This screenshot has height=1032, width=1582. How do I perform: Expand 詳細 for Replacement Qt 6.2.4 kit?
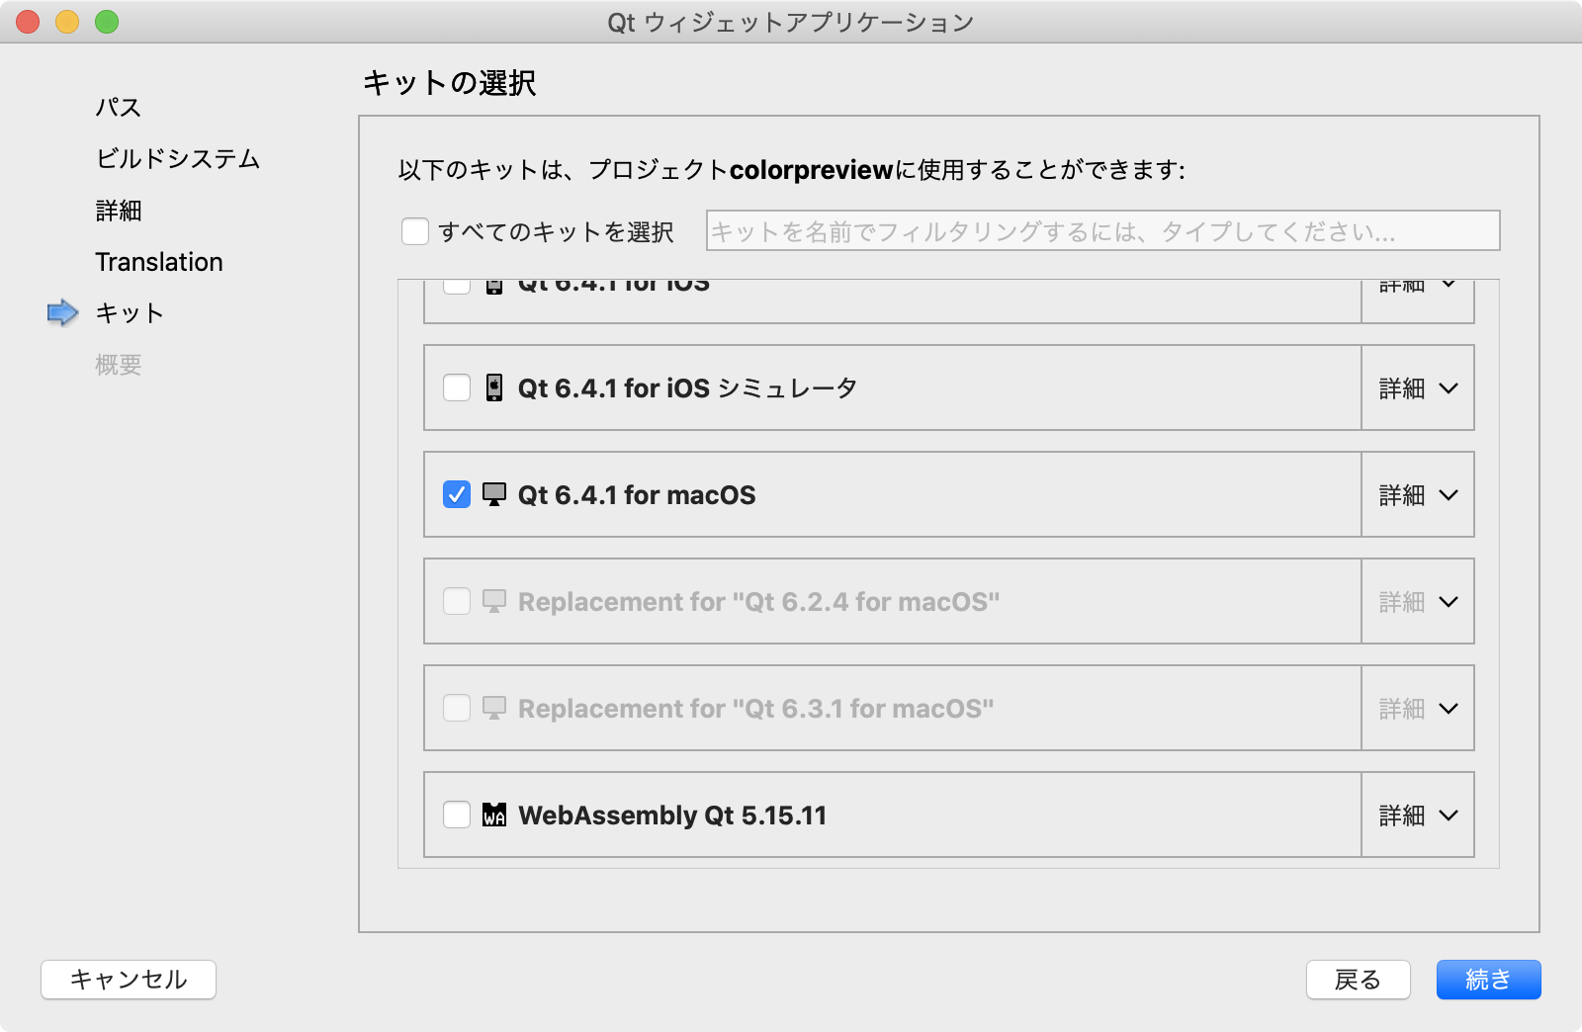click(1418, 601)
